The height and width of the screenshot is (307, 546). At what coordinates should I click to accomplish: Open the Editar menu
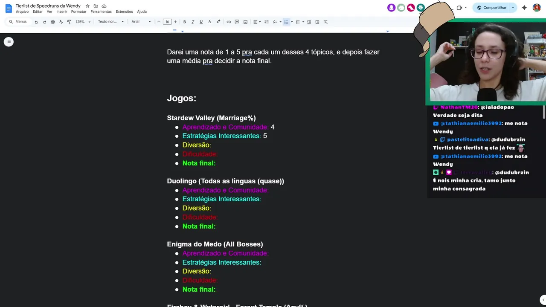coord(38,12)
